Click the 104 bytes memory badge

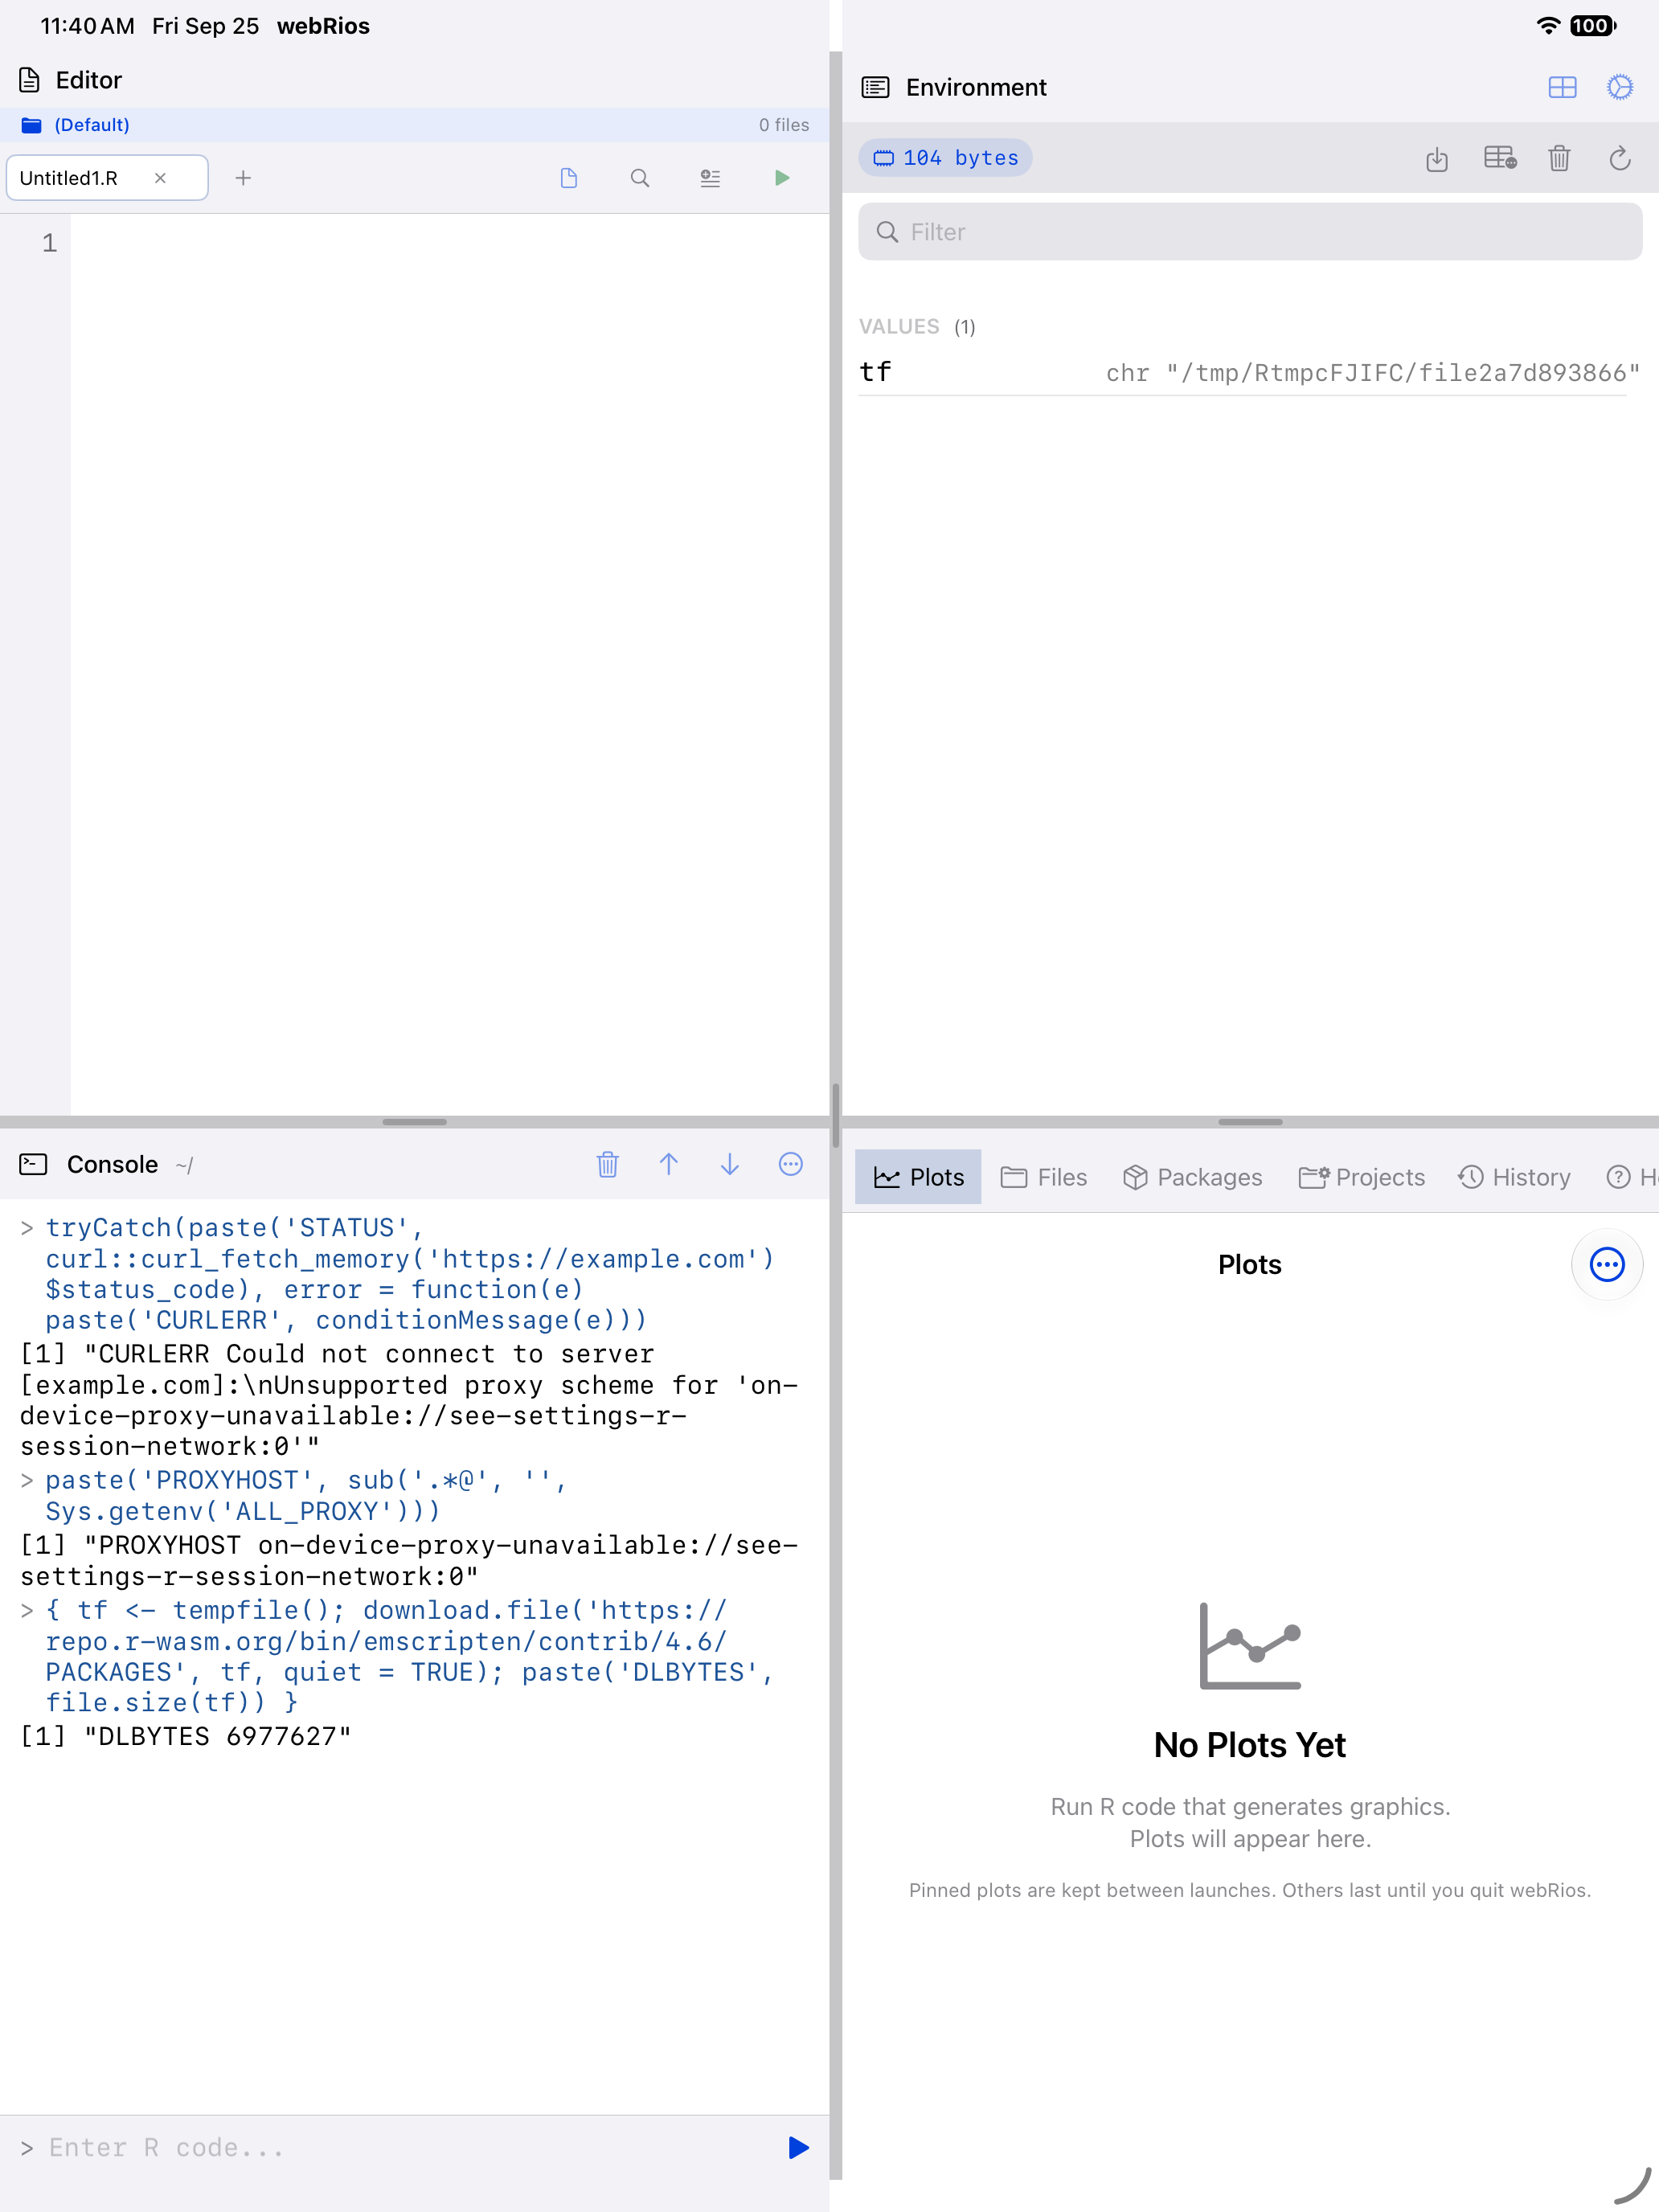pyautogui.click(x=946, y=158)
